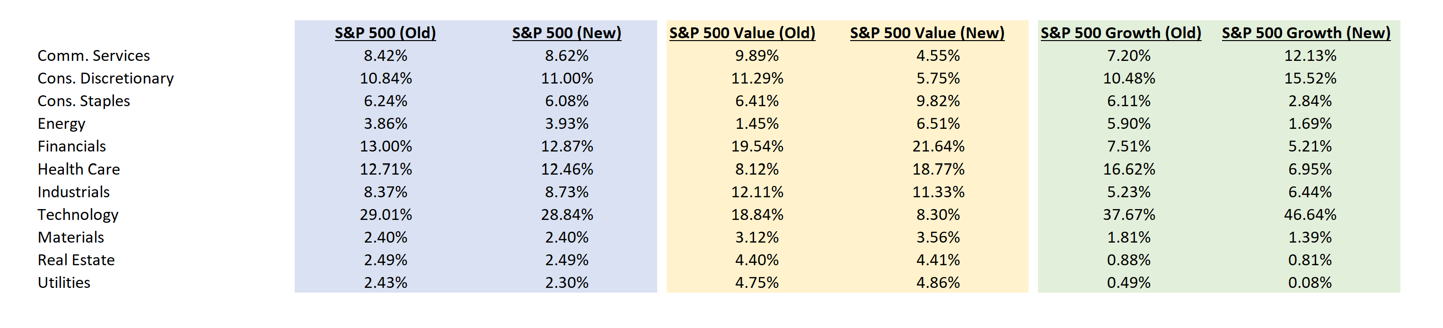Select the 18.77% Health Care cell
This screenshot has width=1443, height=328.
(x=938, y=169)
